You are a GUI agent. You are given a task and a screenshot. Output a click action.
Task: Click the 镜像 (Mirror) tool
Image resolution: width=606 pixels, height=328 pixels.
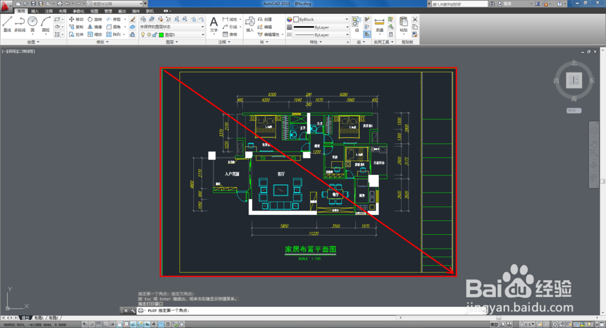click(x=95, y=27)
